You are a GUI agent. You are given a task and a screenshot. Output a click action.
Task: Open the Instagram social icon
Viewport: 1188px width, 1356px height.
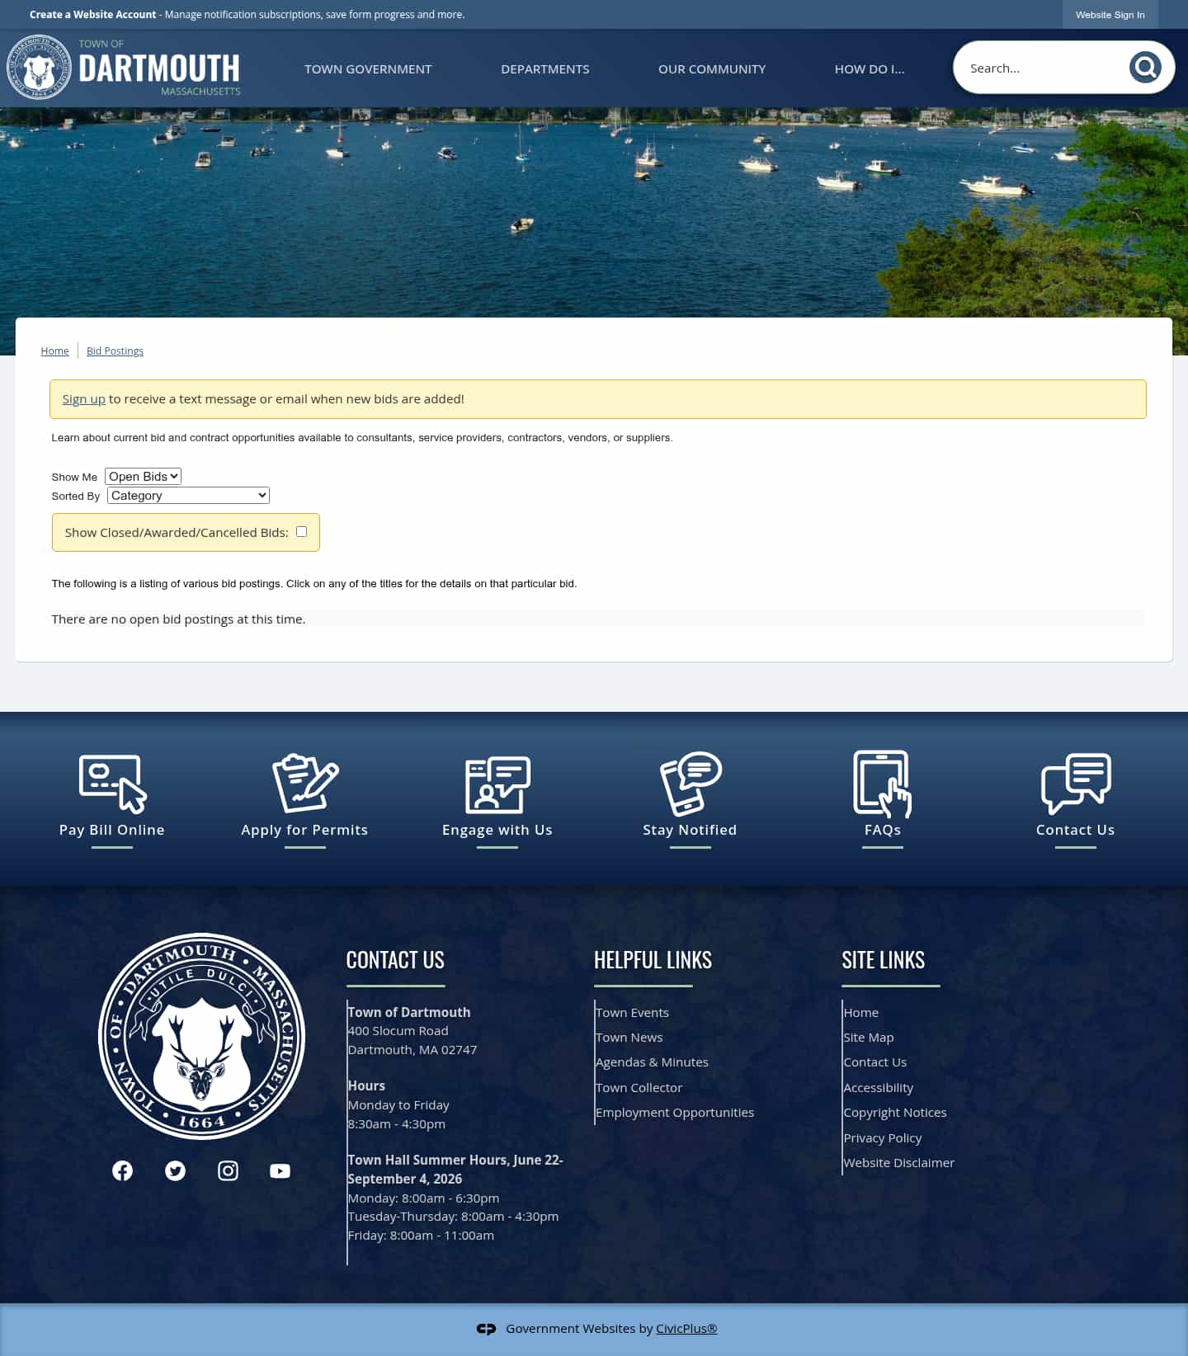pos(228,1170)
